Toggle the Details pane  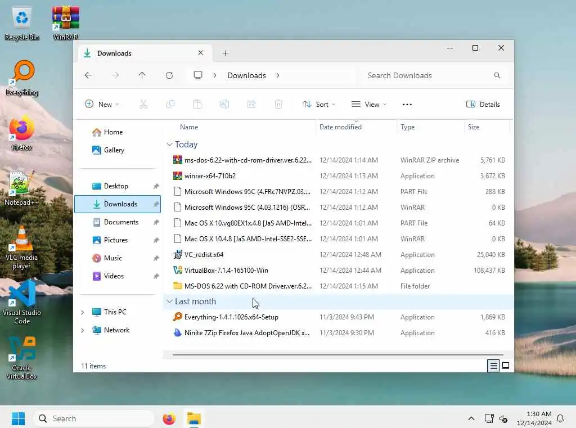point(483,105)
